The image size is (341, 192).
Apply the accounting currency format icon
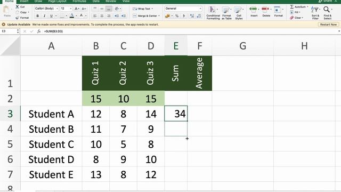[167, 16]
